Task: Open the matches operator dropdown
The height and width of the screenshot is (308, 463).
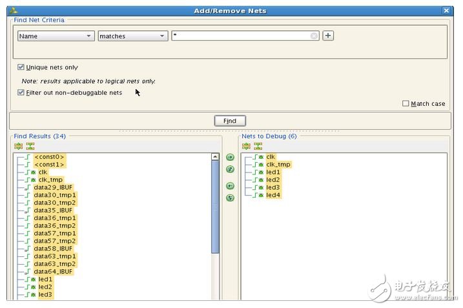Action: (132, 36)
